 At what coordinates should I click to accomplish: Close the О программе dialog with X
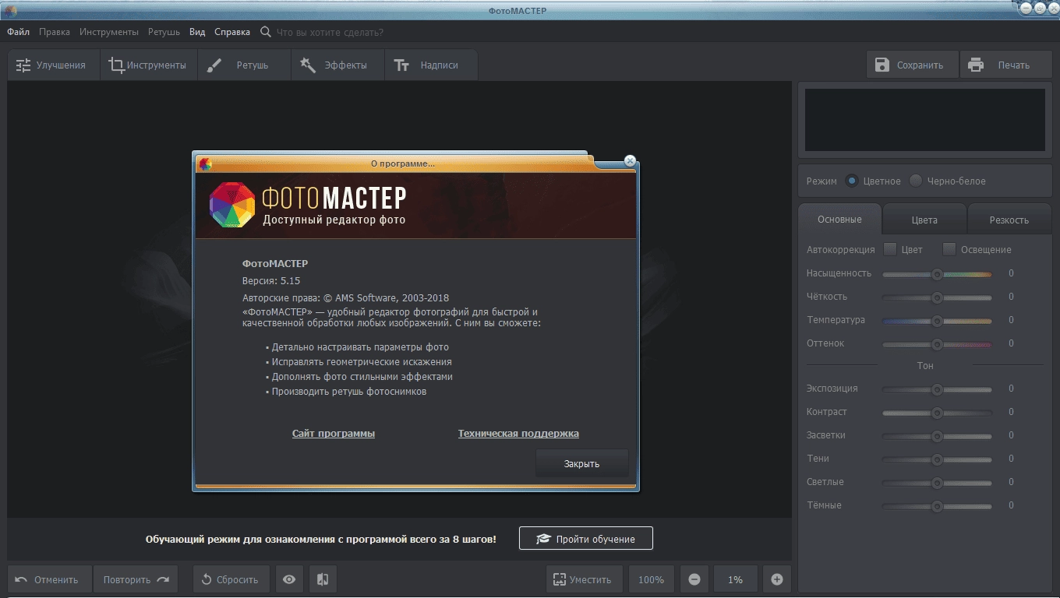[630, 161]
